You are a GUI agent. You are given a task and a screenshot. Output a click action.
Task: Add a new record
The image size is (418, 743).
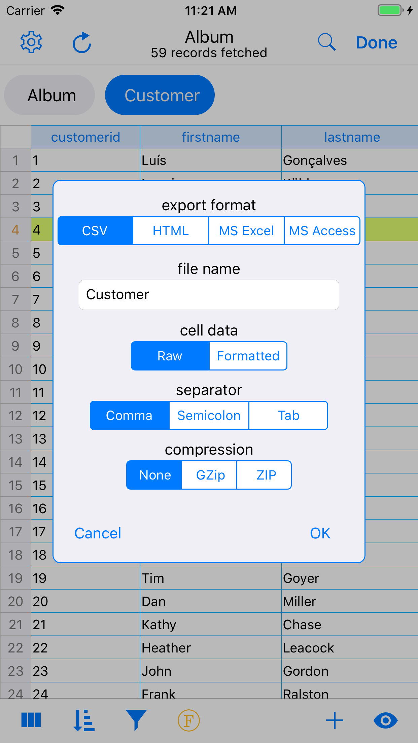(x=334, y=721)
